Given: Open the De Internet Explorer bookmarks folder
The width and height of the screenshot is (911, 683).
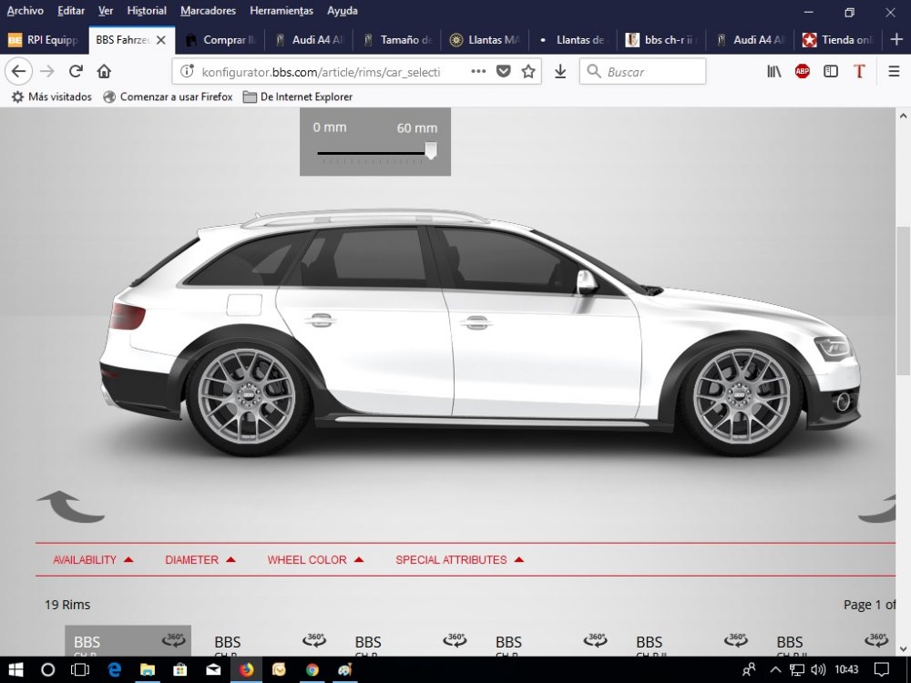Looking at the screenshot, I should [298, 97].
